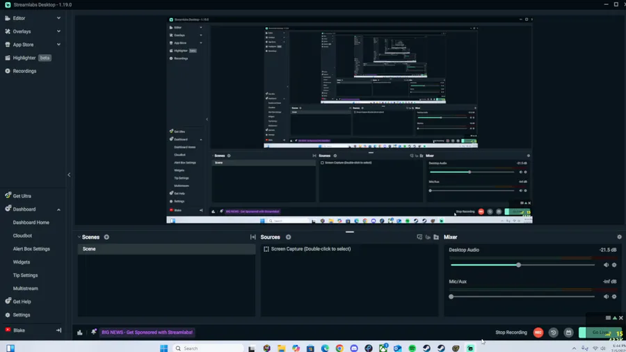Expand the App Store chevron
This screenshot has width=626, height=352.
tap(58, 45)
